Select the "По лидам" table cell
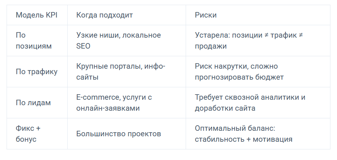The height and width of the screenshot is (160, 337). click(33, 103)
